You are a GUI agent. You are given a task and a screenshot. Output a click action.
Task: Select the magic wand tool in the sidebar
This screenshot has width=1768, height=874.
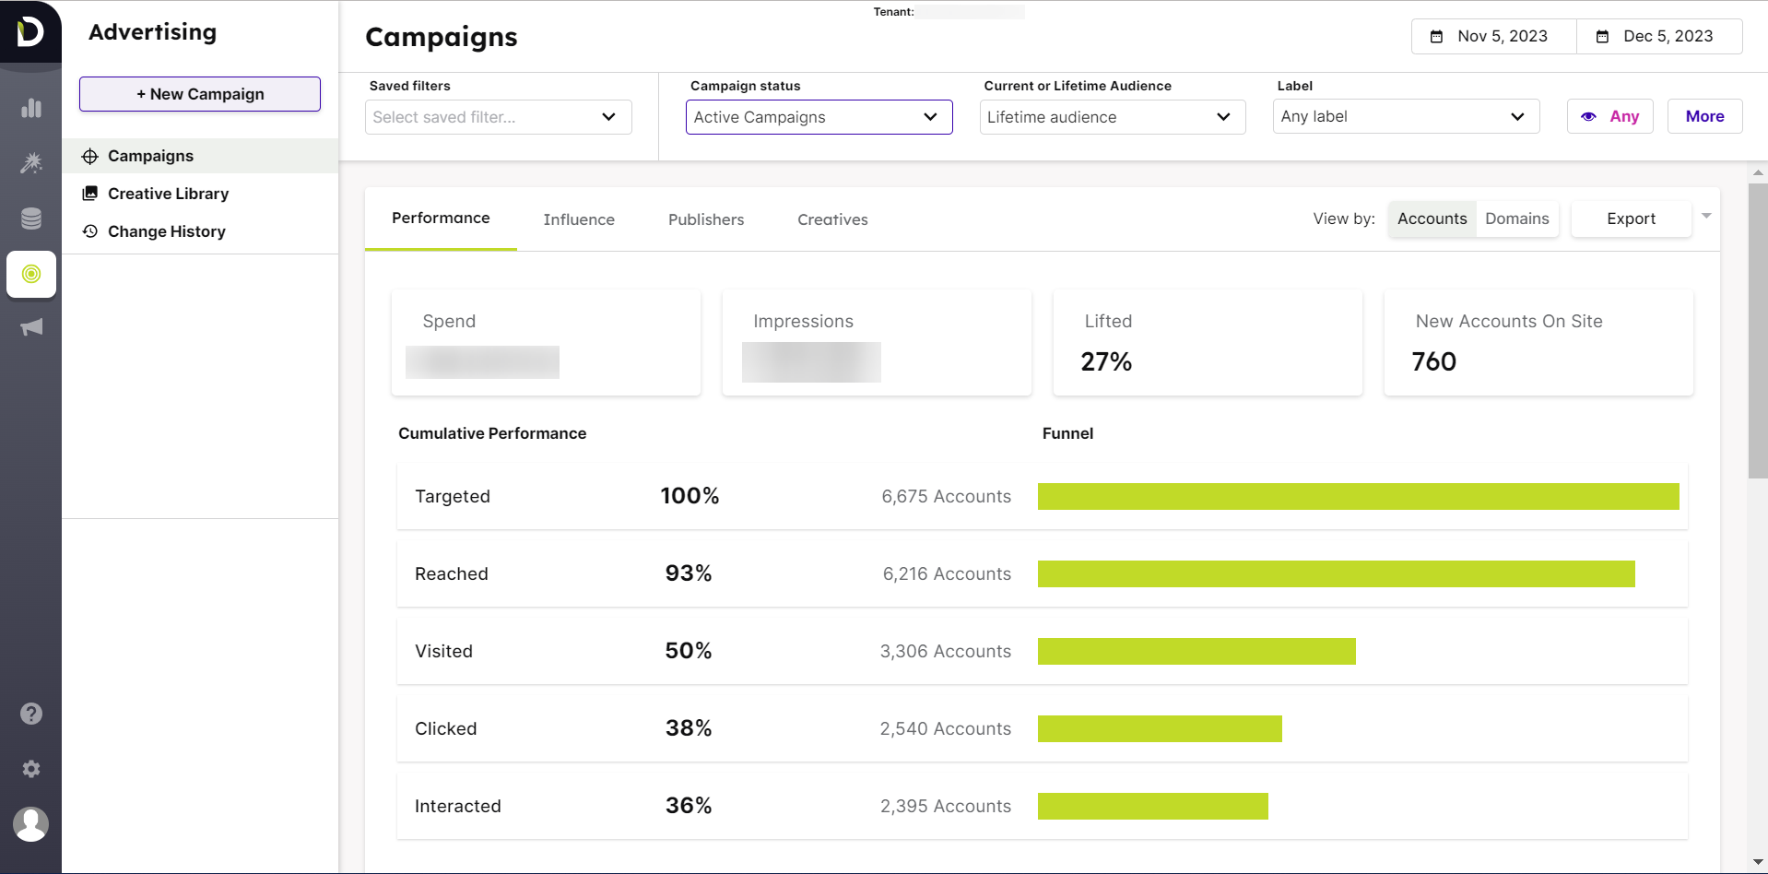(x=30, y=163)
